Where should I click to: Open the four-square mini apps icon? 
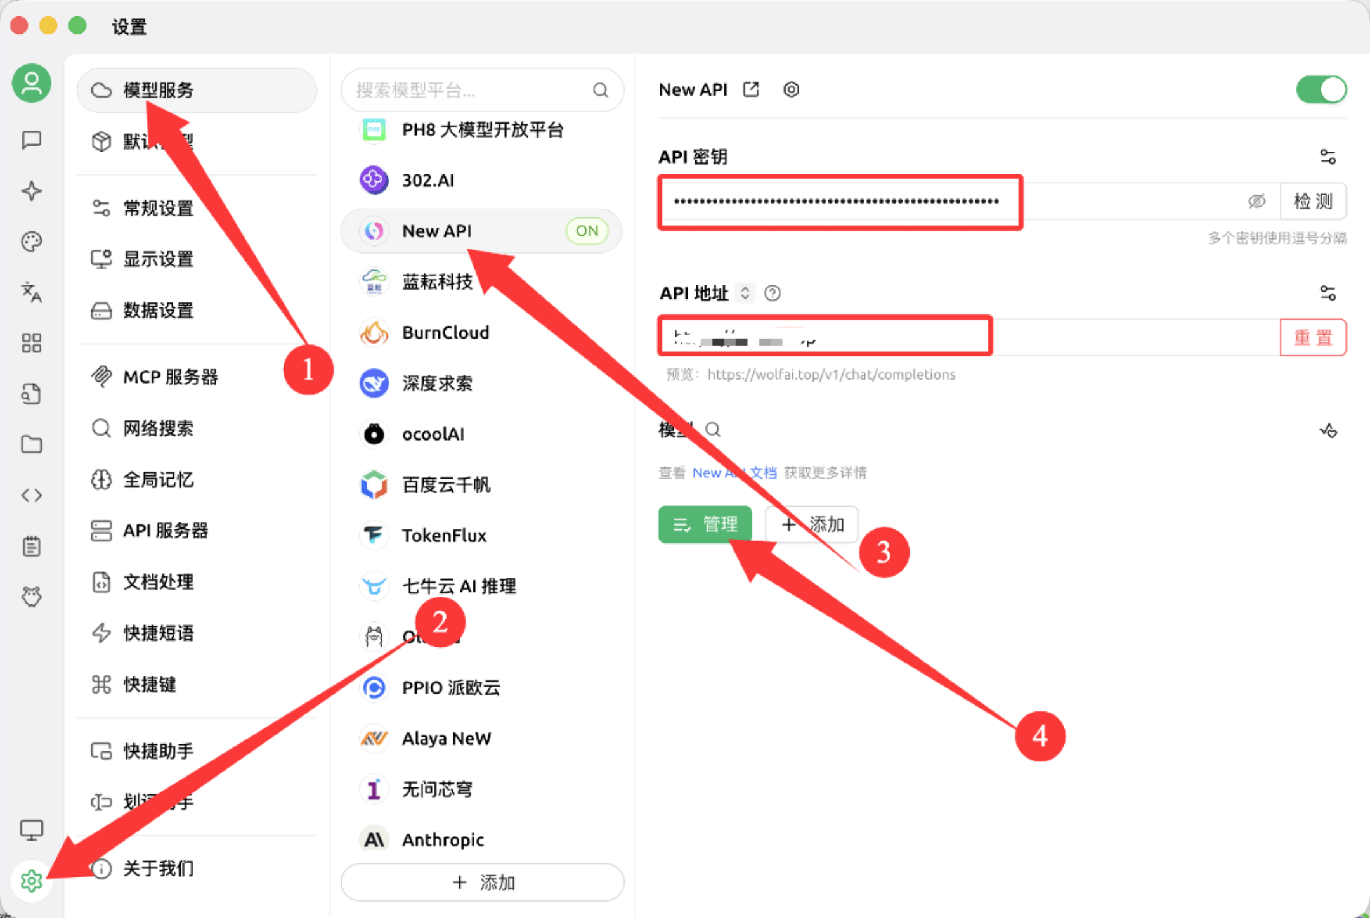coord(32,343)
